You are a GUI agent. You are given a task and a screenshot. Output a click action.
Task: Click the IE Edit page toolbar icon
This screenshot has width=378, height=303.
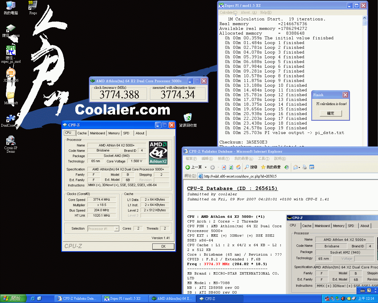(x=312, y=167)
